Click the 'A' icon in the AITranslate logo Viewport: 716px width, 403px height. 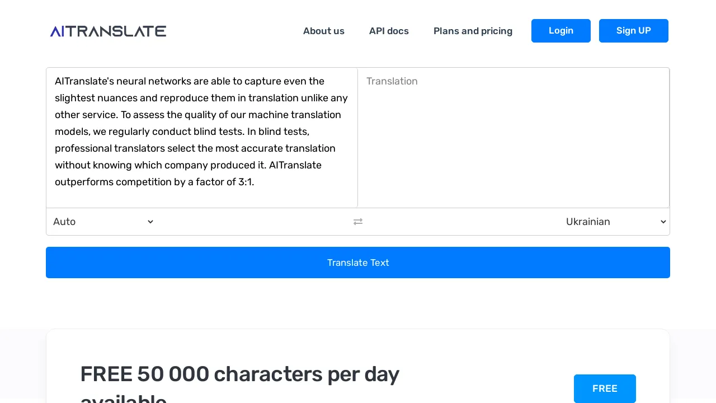click(x=55, y=31)
